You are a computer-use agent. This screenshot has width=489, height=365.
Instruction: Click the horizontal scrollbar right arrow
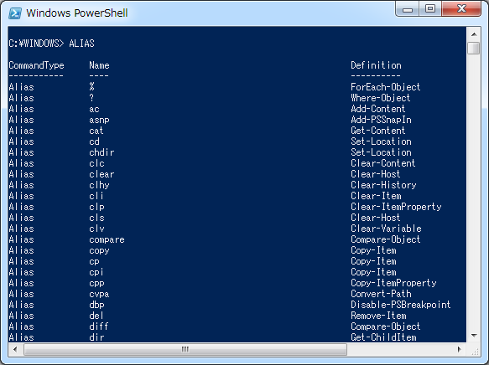coord(460,349)
